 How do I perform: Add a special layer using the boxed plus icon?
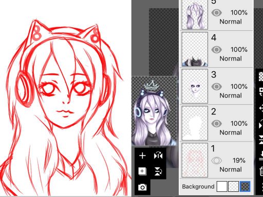[142, 171]
